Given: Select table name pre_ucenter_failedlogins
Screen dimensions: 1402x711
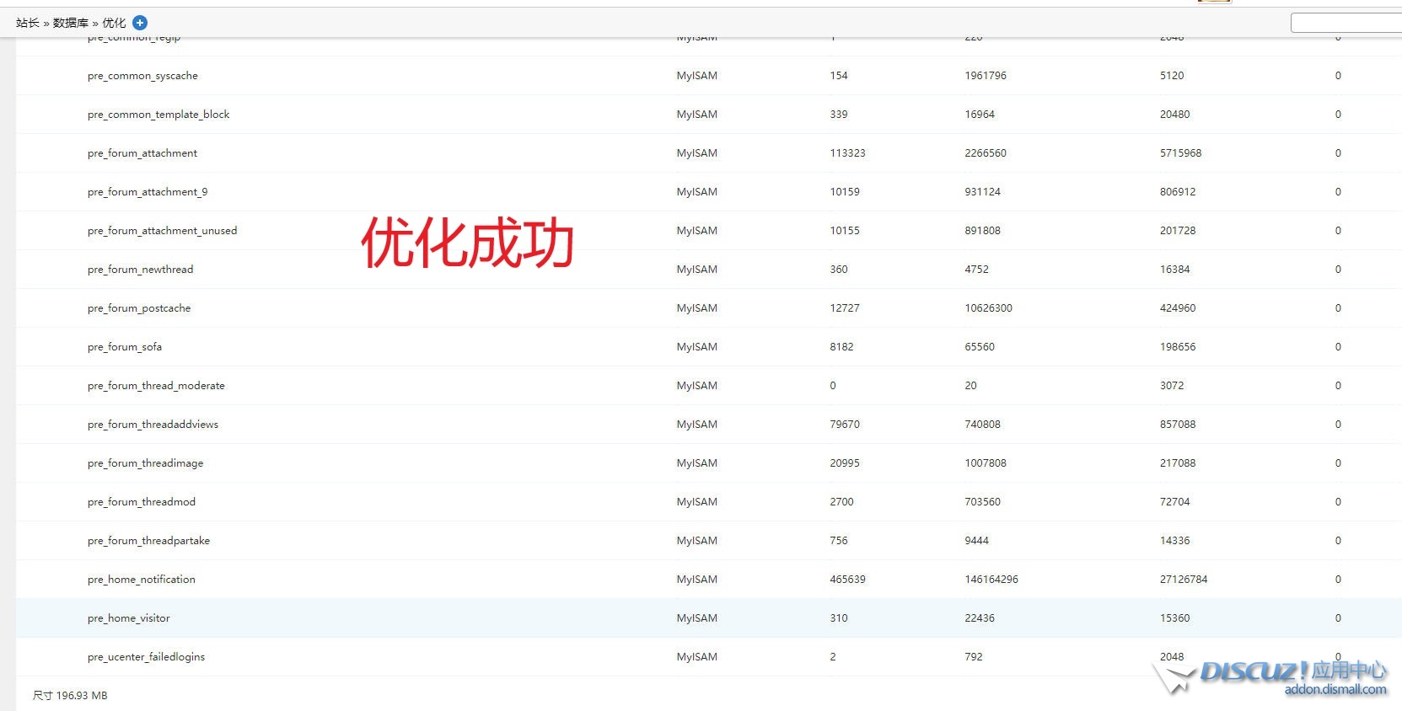Looking at the screenshot, I should coord(146,657).
